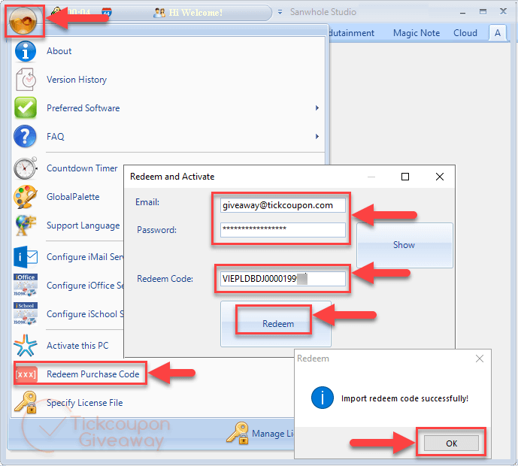Expand the Preferred Software submenu arrow
518x466 pixels.
pyautogui.click(x=317, y=108)
